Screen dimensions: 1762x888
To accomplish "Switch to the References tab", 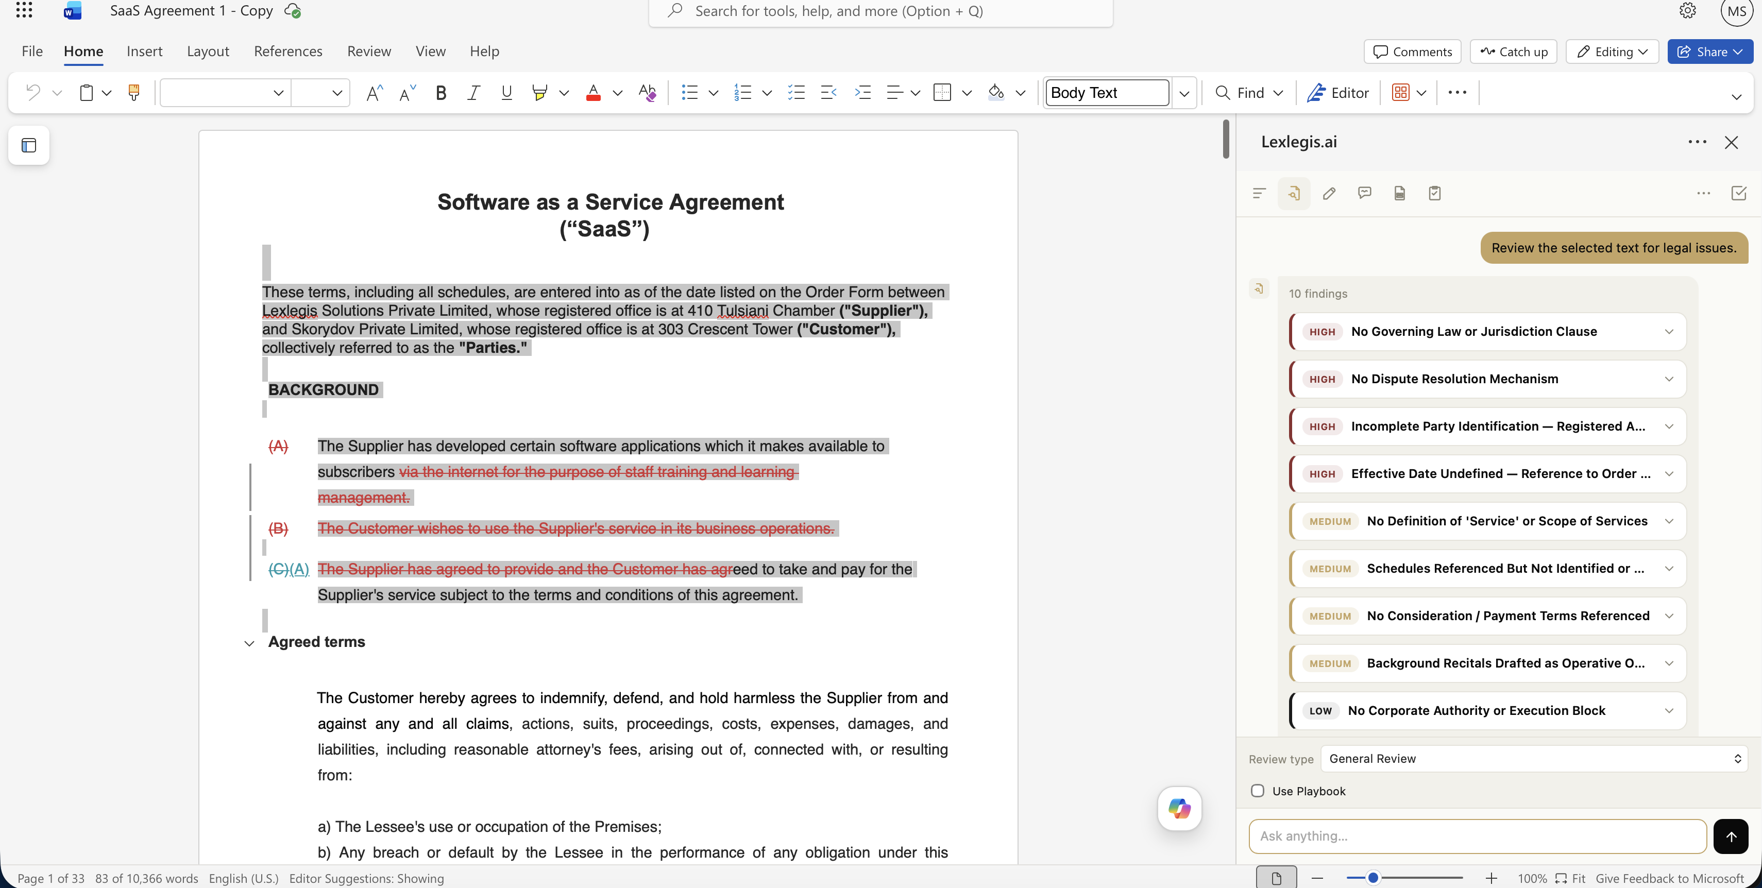I will coord(288,52).
